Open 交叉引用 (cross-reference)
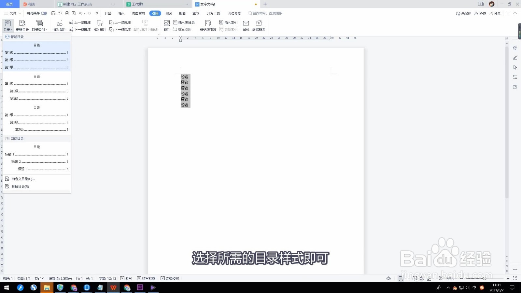The image size is (521, 293). coord(184,29)
